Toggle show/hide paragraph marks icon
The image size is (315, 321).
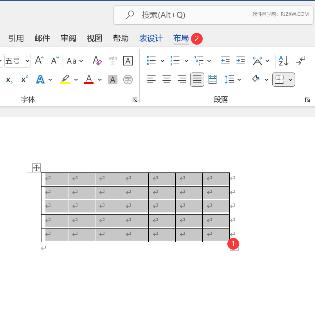click(x=301, y=61)
